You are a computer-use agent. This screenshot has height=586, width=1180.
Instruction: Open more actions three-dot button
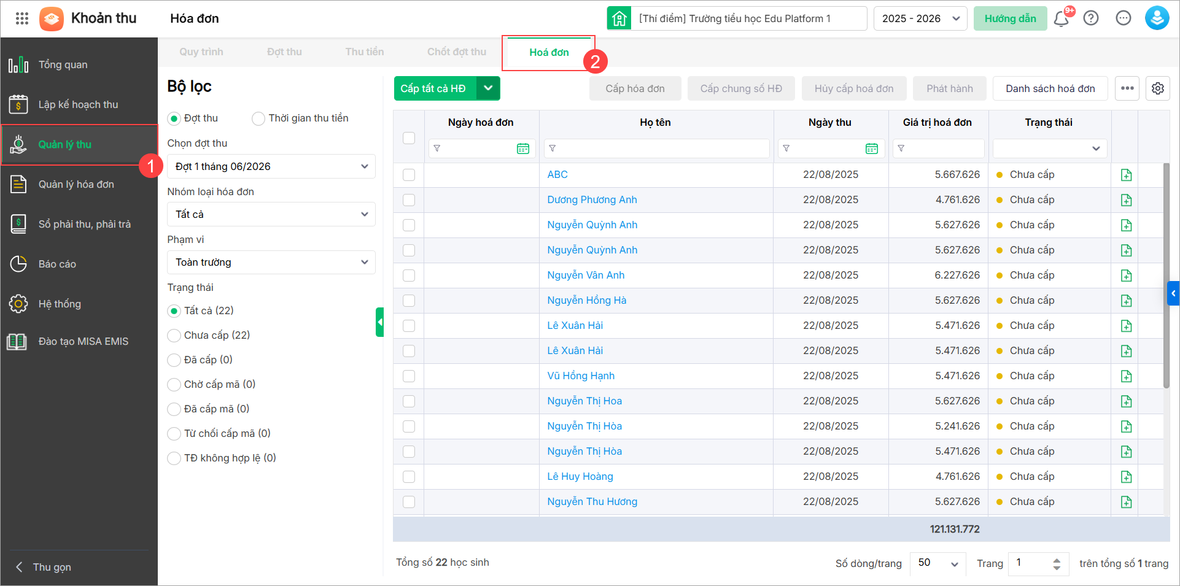pos(1127,88)
